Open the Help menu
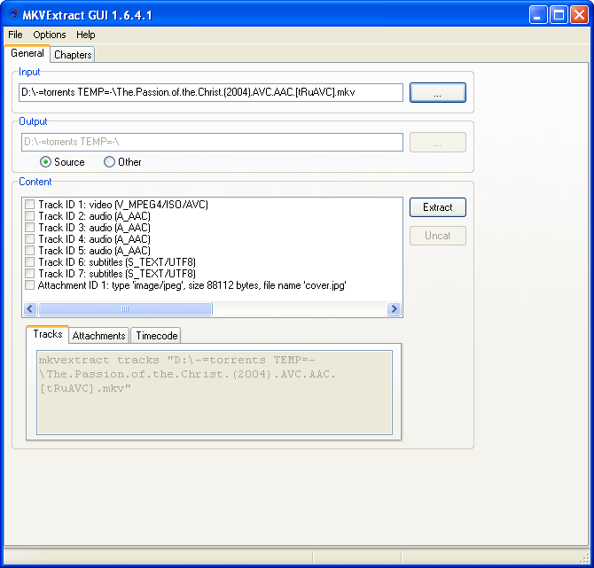Screen dimensions: 594x568 tap(86, 35)
